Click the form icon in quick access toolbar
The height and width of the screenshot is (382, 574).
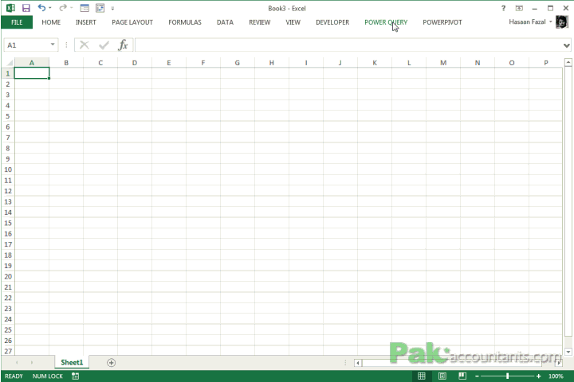point(85,8)
